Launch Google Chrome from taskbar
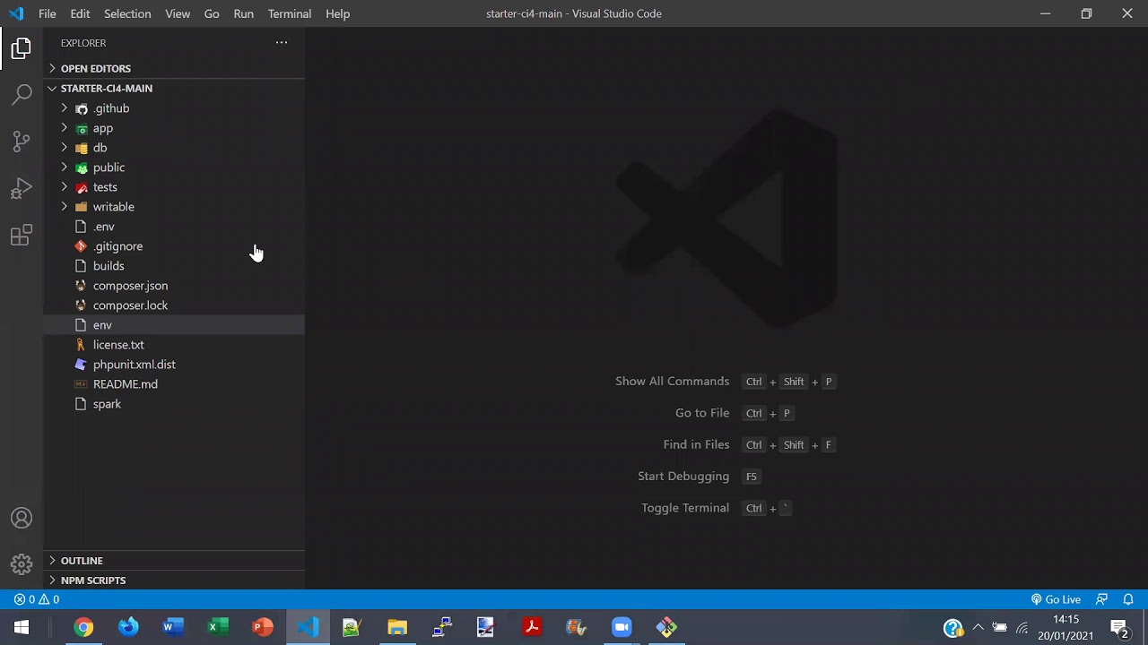1148x645 pixels. click(x=83, y=627)
